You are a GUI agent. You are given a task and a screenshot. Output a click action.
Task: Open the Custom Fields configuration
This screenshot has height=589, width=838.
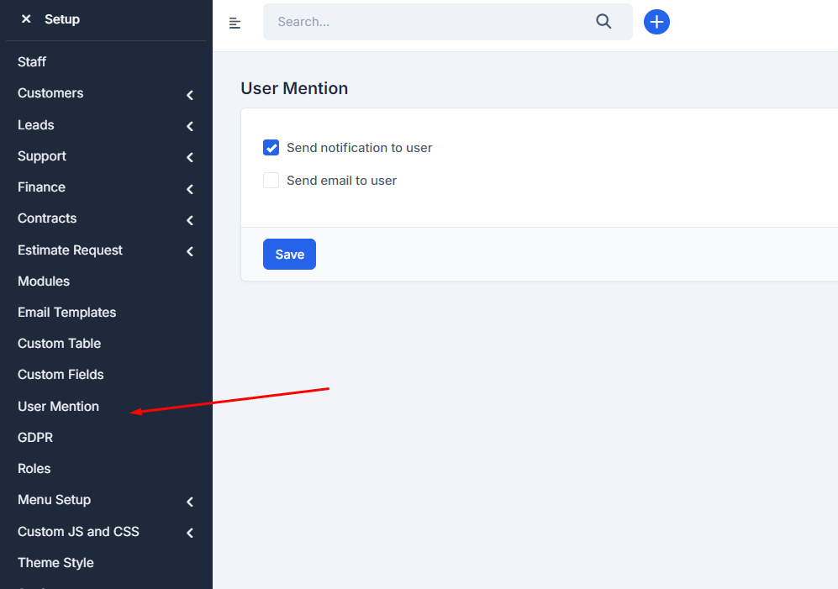click(x=61, y=374)
